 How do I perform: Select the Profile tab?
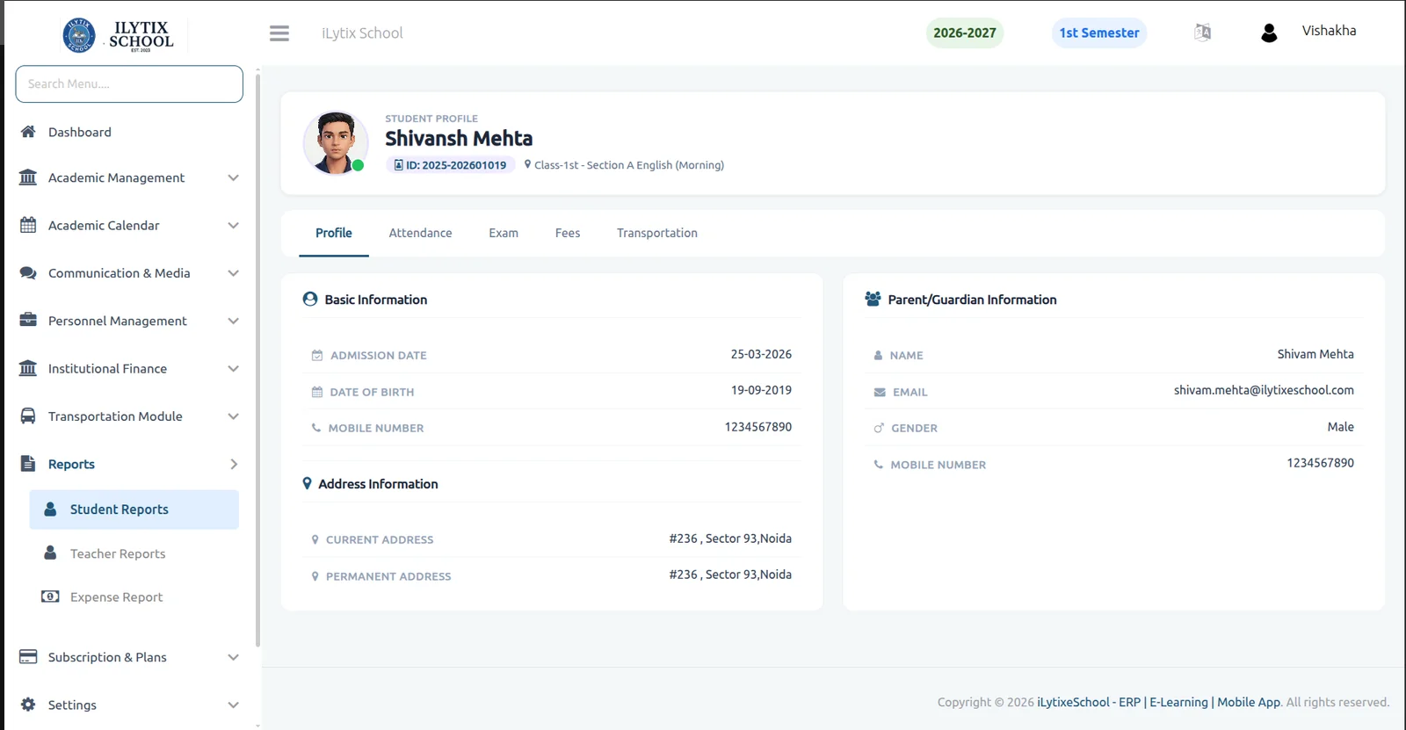click(334, 233)
